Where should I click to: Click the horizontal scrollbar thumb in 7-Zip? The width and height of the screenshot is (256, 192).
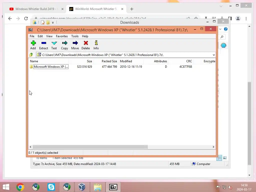[90, 147]
